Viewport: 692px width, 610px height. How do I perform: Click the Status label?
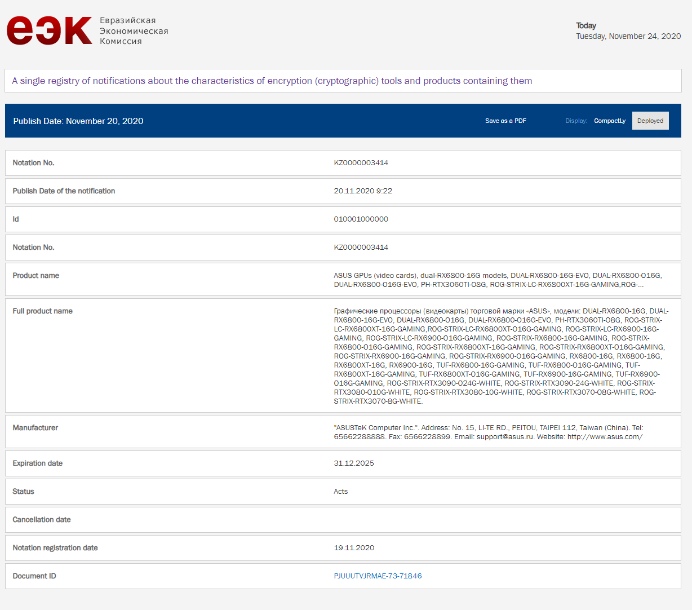point(23,491)
